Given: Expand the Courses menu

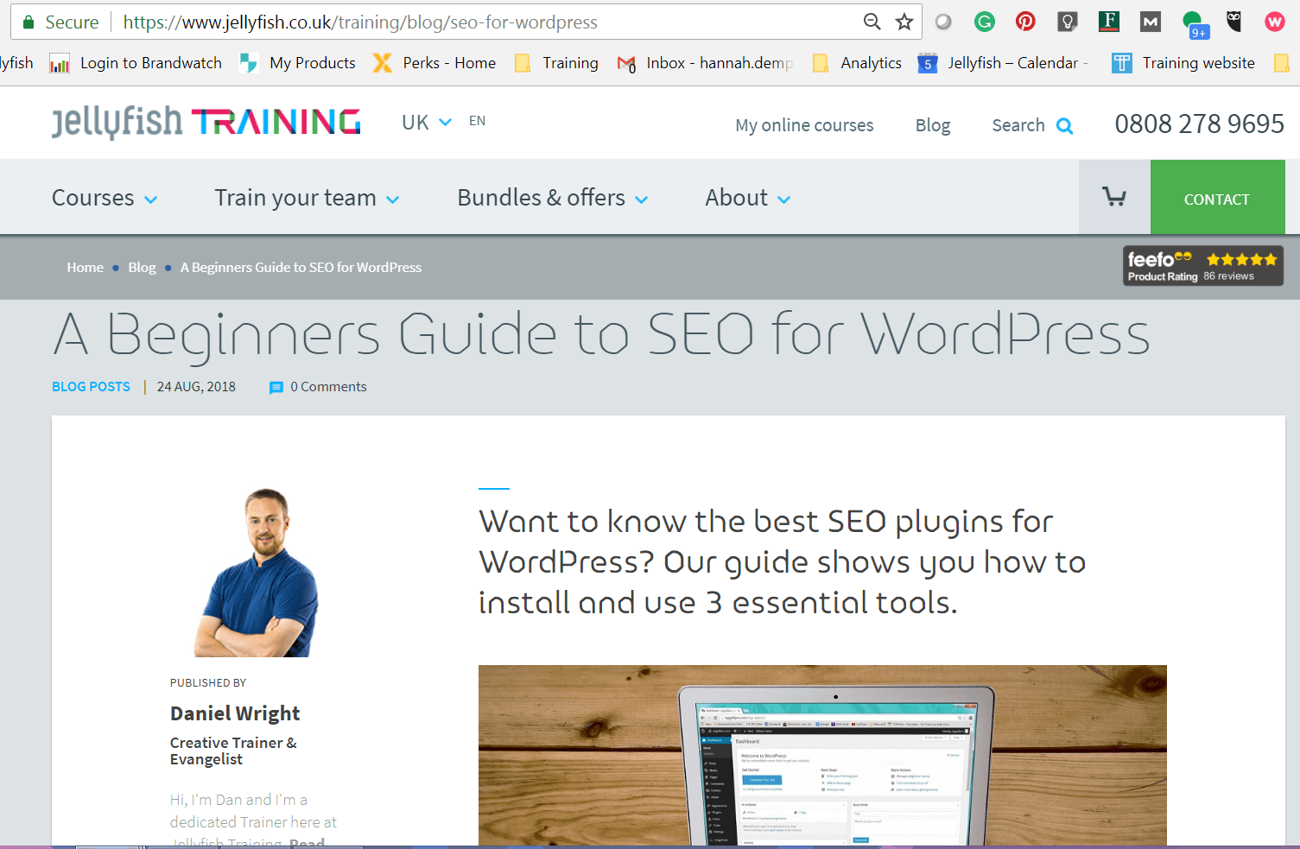Looking at the screenshot, I should tap(105, 199).
